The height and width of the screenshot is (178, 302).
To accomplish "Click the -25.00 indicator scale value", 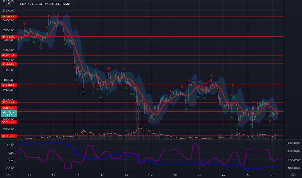I will (10, 161).
